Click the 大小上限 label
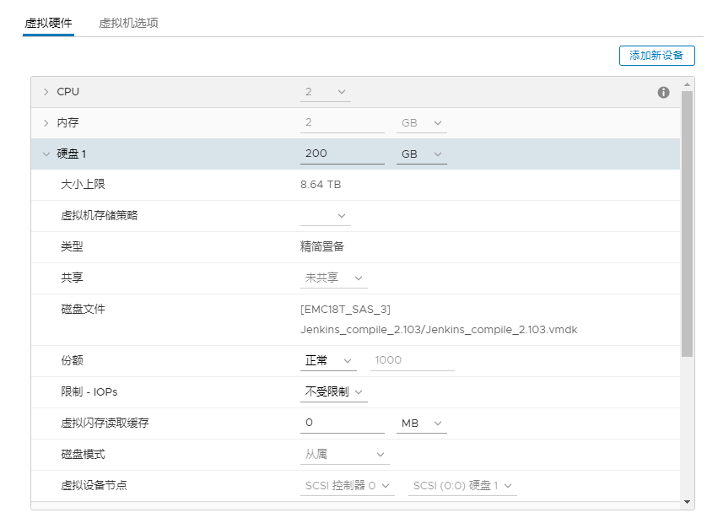This screenshot has width=707, height=518. (83, 185)
